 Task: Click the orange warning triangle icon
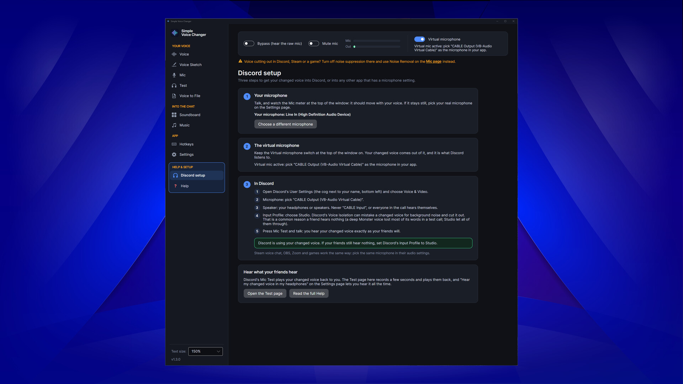[x=240, y=61]
